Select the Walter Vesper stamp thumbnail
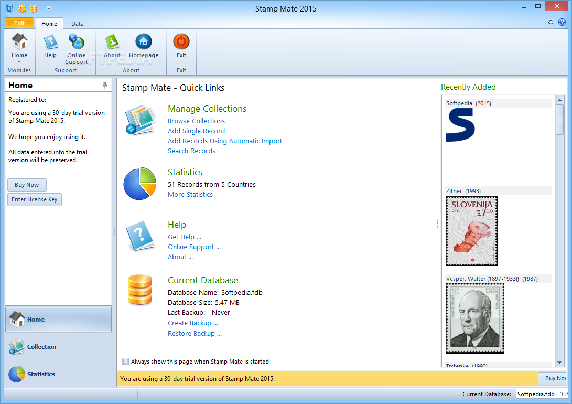 [474, 318]
